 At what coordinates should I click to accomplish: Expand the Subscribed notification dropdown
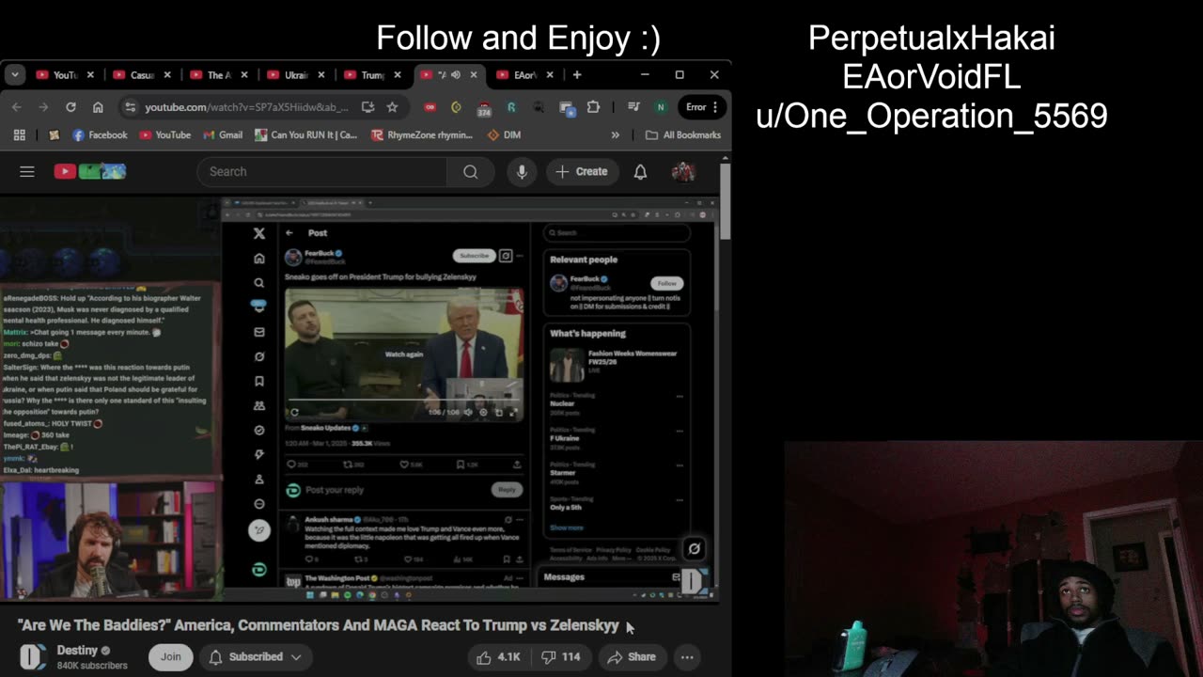click(x=256, y=656)
